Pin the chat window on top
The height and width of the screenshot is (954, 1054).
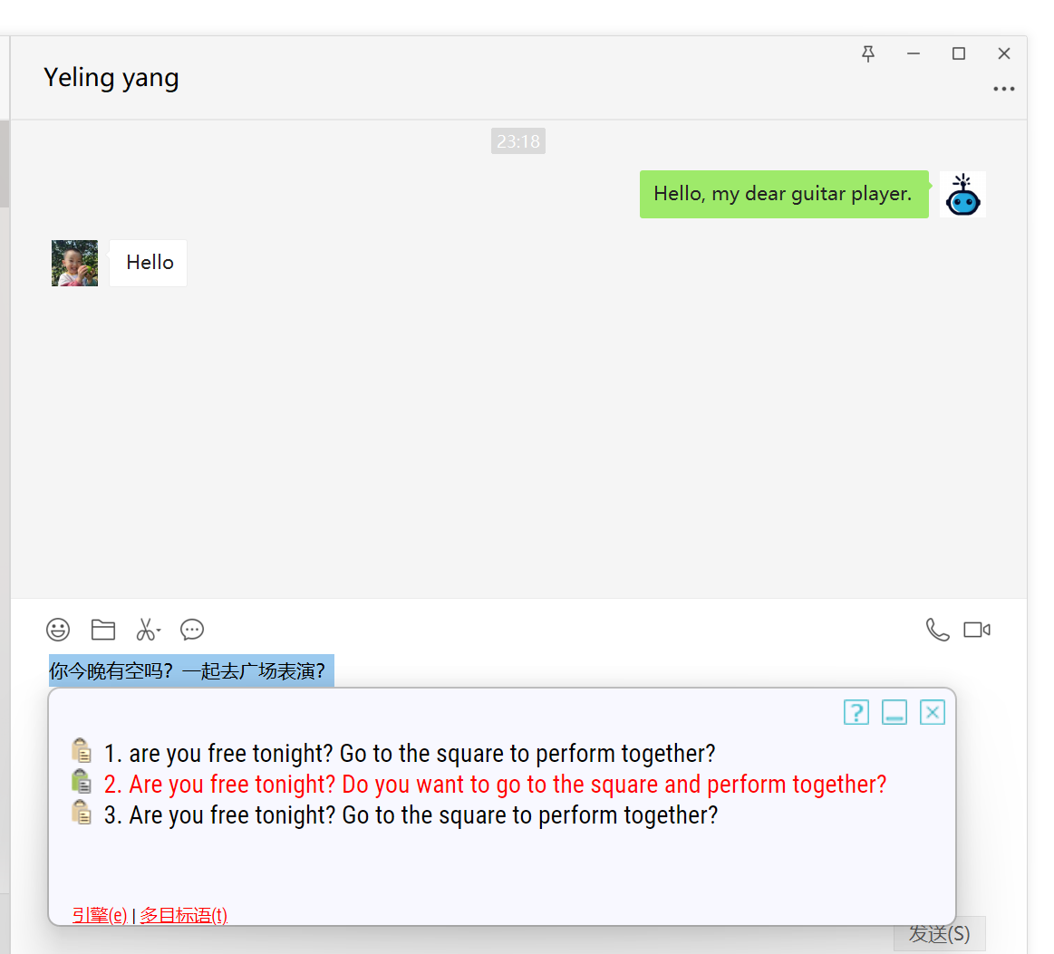(868, 53)
